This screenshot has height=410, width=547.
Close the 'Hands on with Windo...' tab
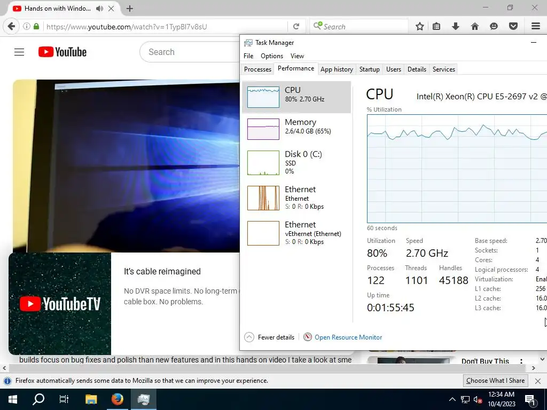coord(111,9)
